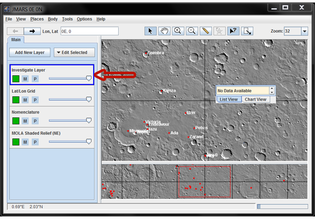Toggle Investigate Layer M main view button

pos(25,79)
